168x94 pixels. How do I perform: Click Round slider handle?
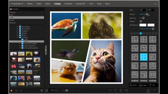tap(147, 14)
